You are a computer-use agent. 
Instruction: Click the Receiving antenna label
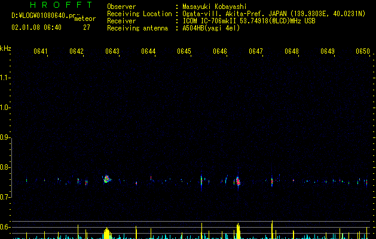[137, 28]
